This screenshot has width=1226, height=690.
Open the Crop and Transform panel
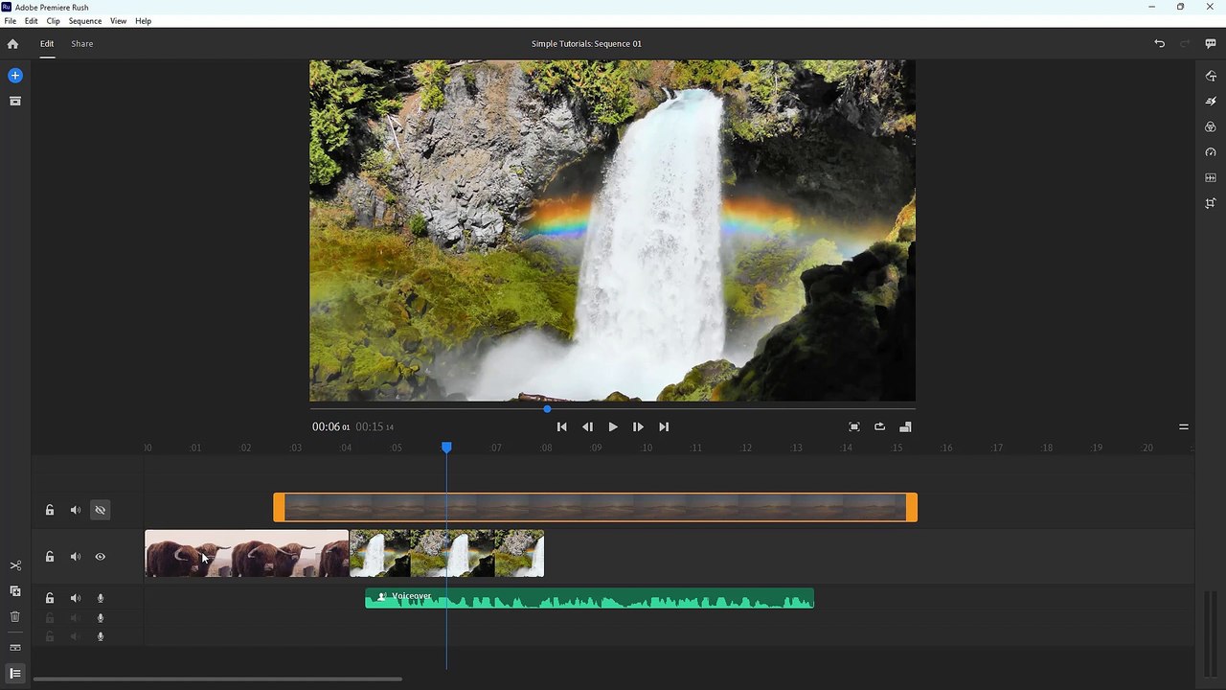pyautogui.click(x=1211, y=203)
